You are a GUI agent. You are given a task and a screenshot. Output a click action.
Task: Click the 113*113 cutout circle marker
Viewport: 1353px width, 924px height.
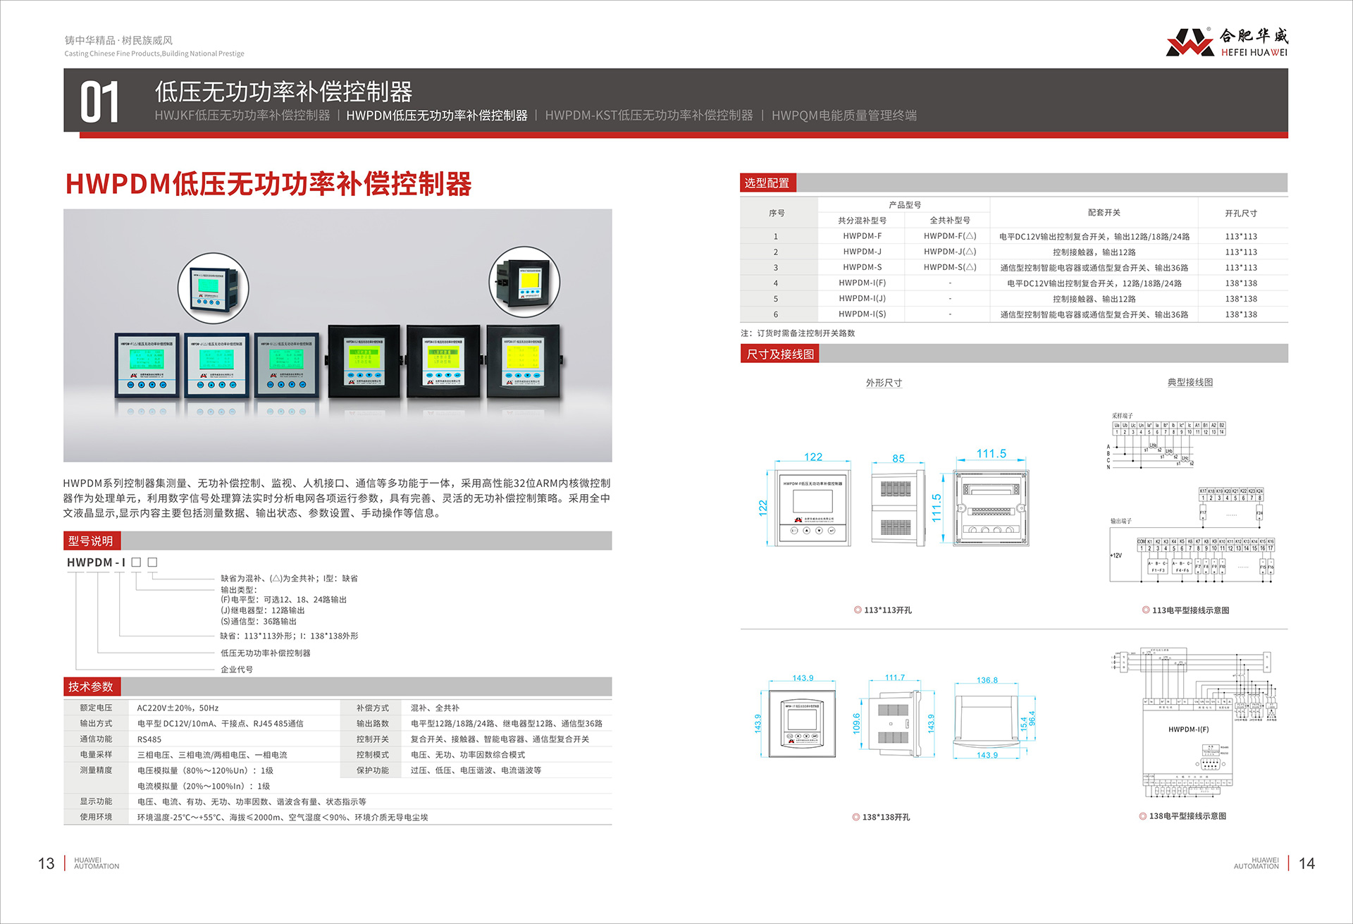click(x=858, y=610)
